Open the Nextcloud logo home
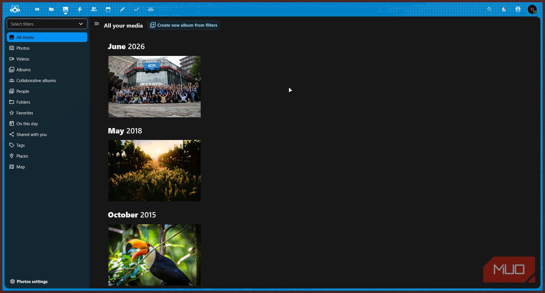 click(x=15, y=9)
